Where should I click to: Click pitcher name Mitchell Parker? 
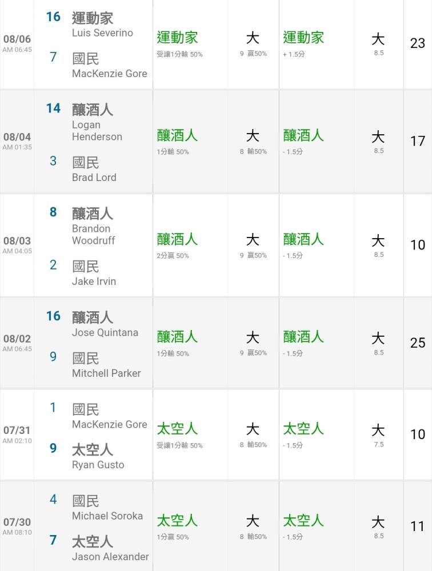[x=106, y=373]
